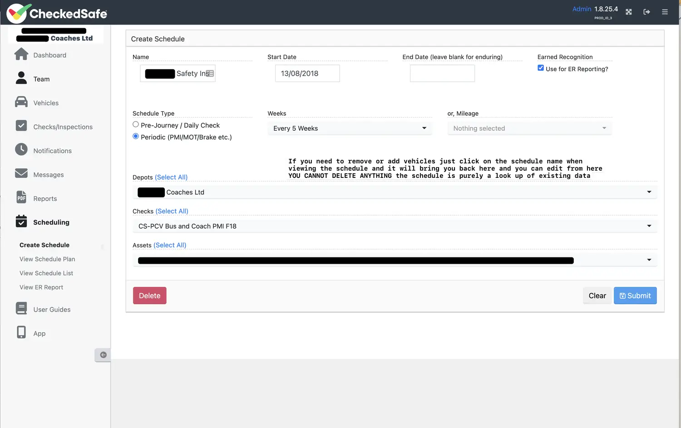Select the Periodic schedule type
Screen dimensions: 681x428
(x=135, y=136)
